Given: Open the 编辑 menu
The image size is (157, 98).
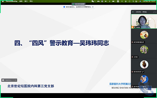Looking at the screenshot, I should pyautogui.click(x=21, y=1).
